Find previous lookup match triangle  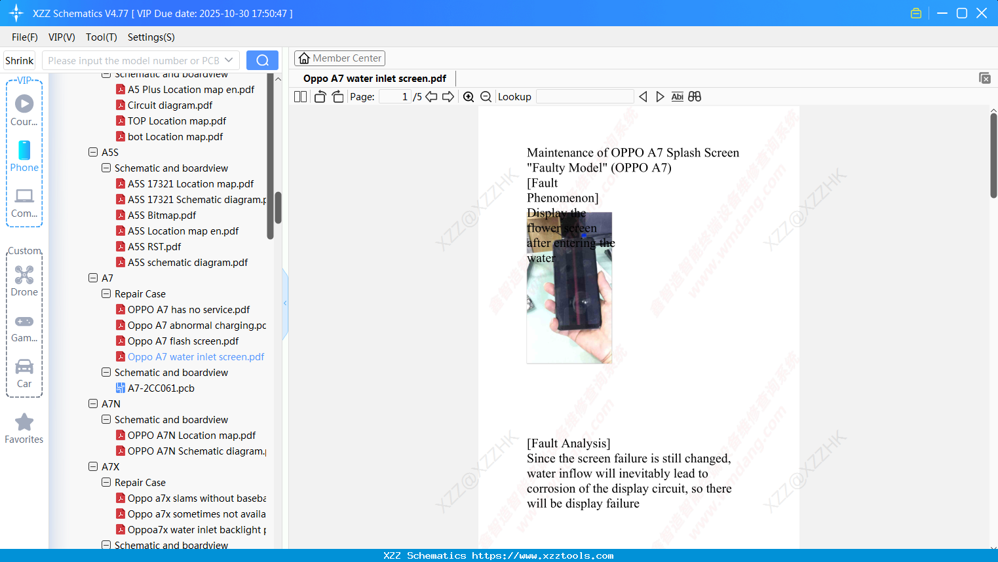[643, 97]
